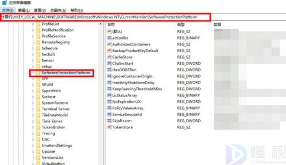Expand the Schedule key

point(33,48)
